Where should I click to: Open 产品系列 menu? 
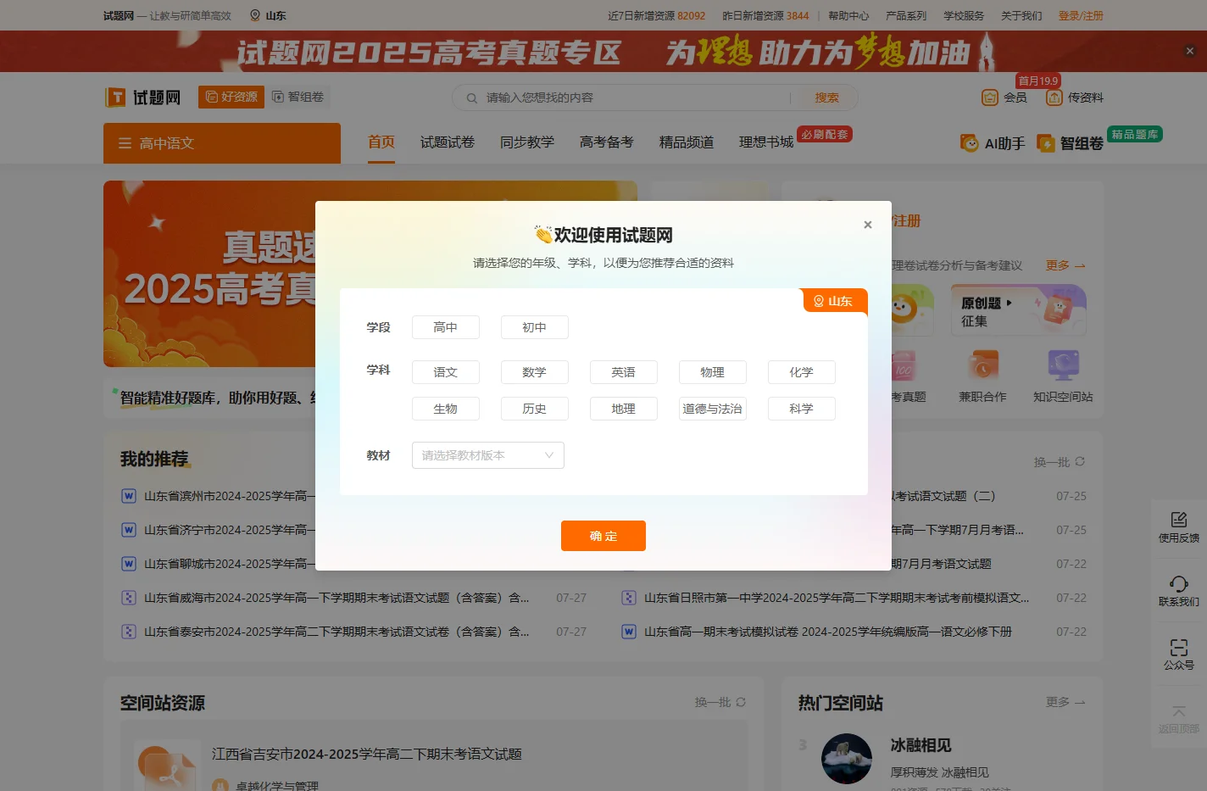click(x=906, y=15)
